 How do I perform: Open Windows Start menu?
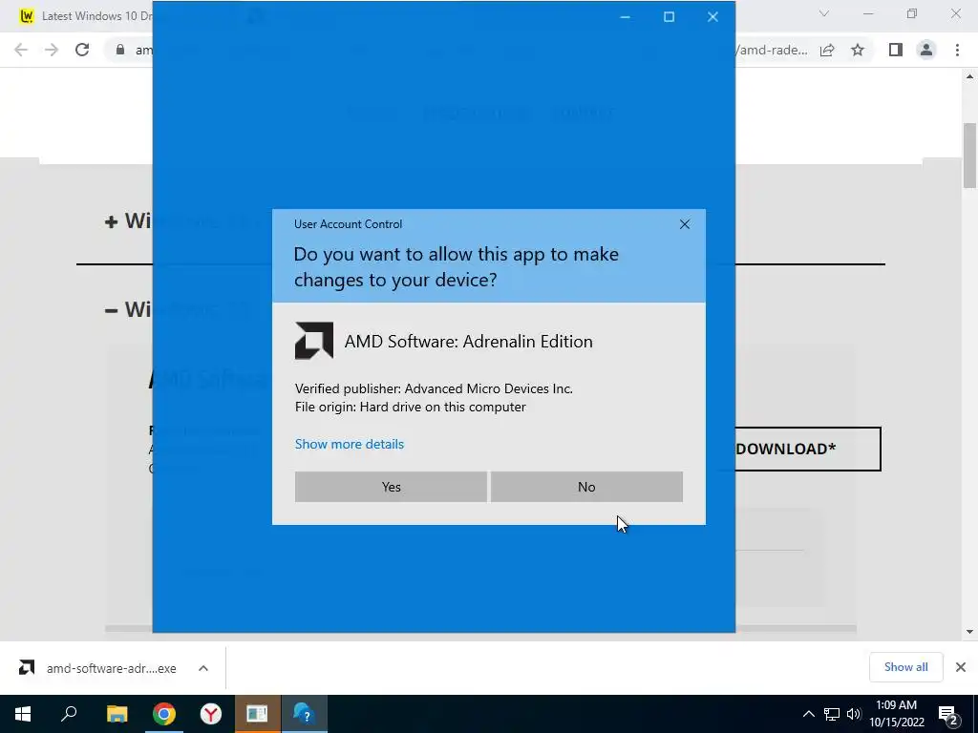pos(23,714)
